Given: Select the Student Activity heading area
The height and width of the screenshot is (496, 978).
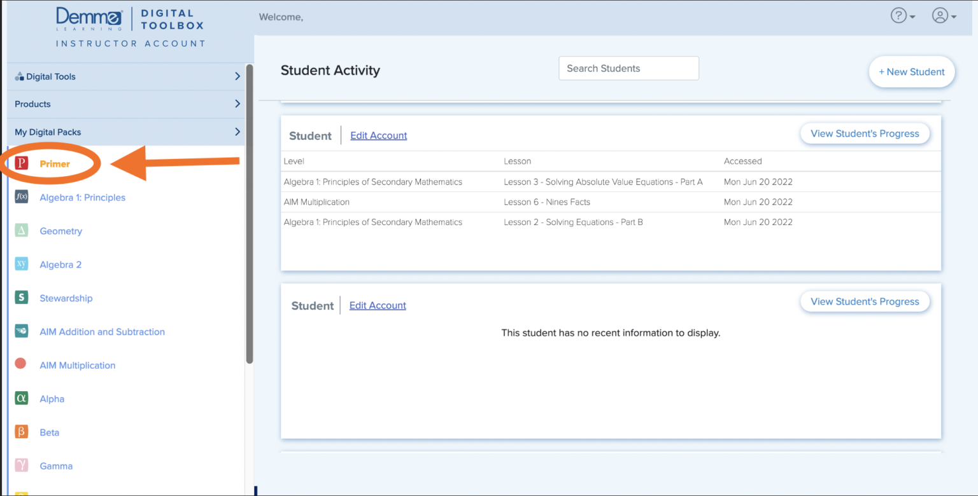Looking at the screenshot, I should [x=330, y=71].
